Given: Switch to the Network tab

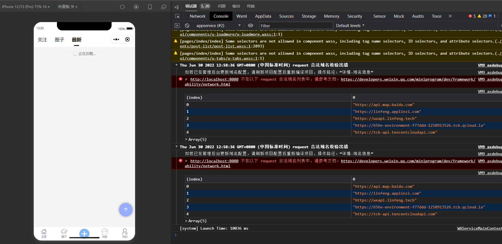Looking at the screenshot, I should point(198,16).
